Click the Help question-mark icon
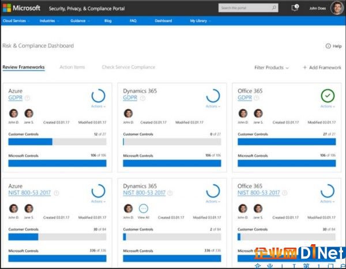The image size is (346, 269). (328, 46)
